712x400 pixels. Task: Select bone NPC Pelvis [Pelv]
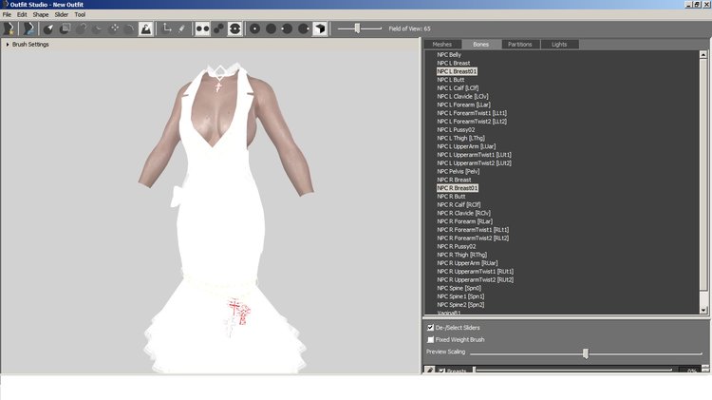click(459, 171)
